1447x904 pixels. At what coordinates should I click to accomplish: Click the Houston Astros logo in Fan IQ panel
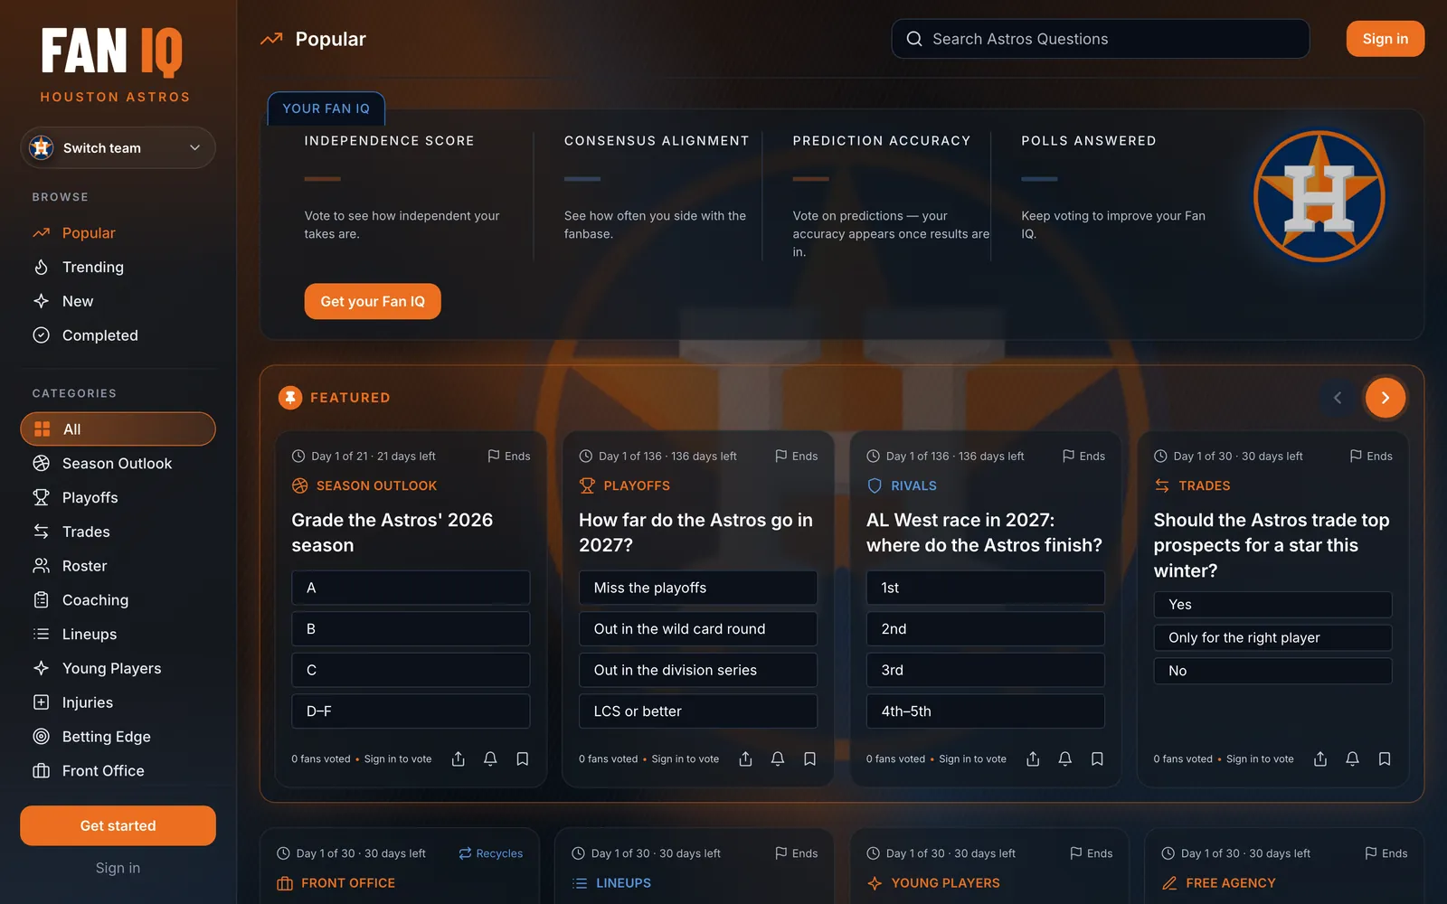1319,196
